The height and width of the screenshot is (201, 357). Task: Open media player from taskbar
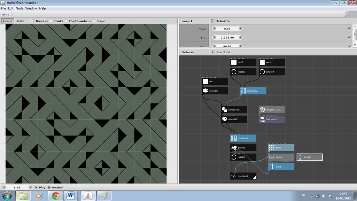39,196
